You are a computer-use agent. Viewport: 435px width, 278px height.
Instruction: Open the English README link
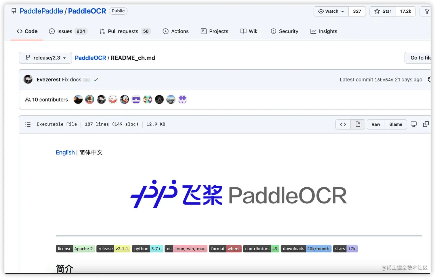[65, 153]
